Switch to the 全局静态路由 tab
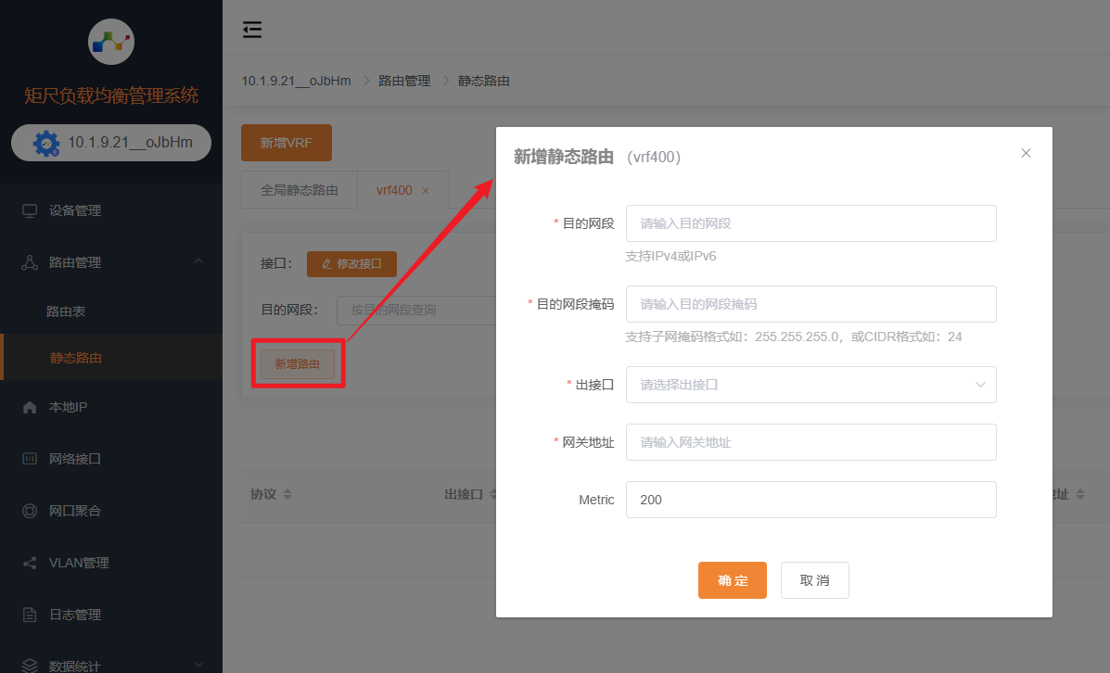This screenshot has width=1110, height=673. tap(299, 190)
